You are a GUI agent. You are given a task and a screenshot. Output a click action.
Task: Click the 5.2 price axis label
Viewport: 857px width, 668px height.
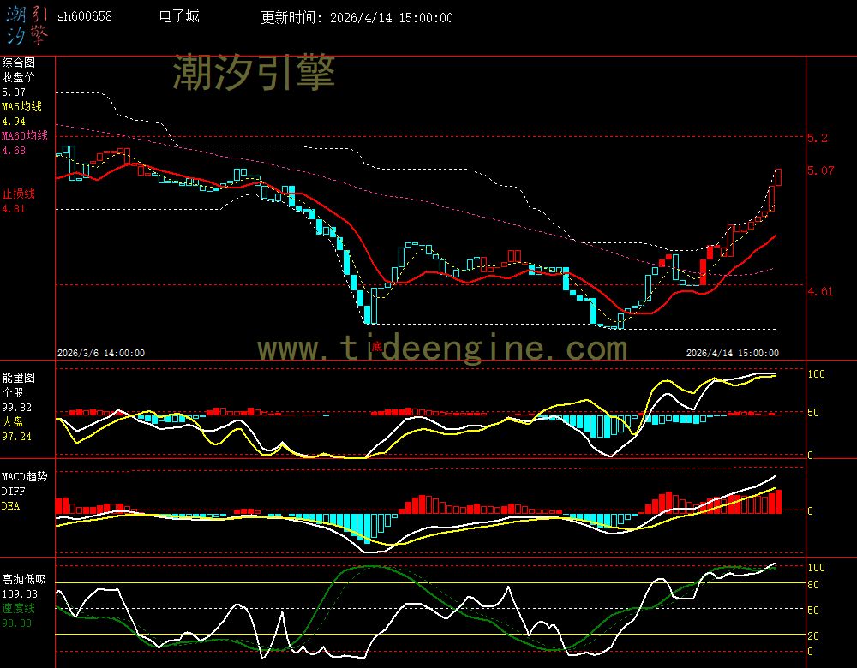click(x=818, y=138)
